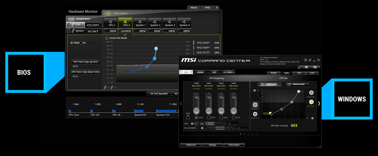The height and width of the screenshot is (156, 378).
Task: Toggle the Smart Fan Mode checkbox
Action: [x=107, y=38]
